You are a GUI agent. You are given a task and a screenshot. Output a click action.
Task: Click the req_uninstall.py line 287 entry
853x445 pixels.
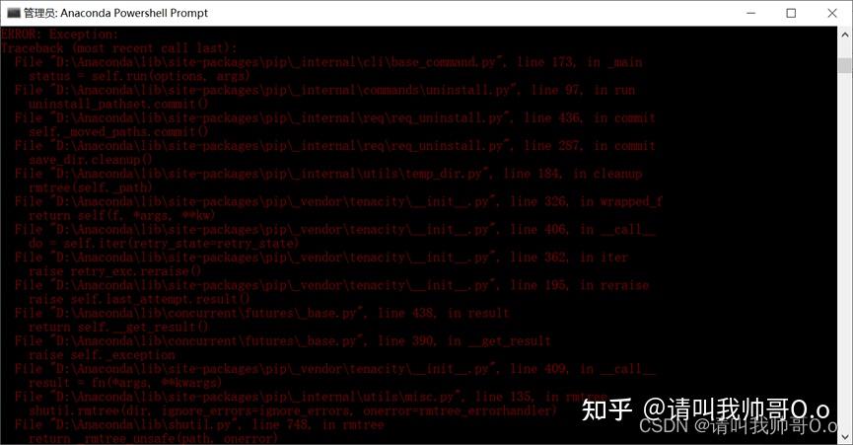click(x=335, y=145)
